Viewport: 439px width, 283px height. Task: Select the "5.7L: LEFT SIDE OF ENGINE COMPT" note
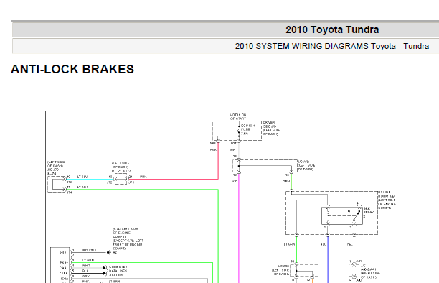pyautogui.click(x=125, y=233)
